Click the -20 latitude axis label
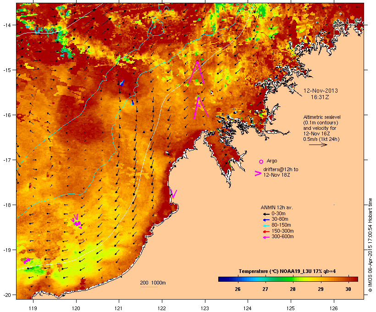376x312 pixels. (6, 295)
